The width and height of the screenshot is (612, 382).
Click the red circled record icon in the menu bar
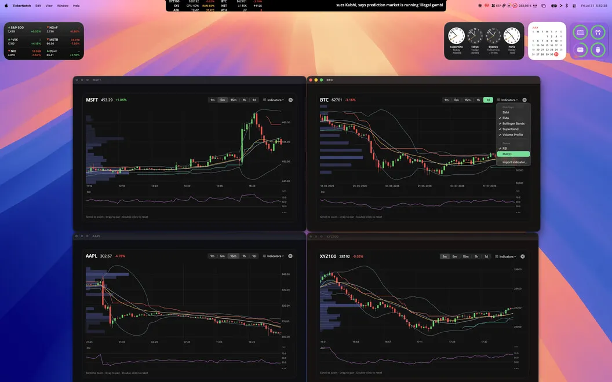click(515, 5)
